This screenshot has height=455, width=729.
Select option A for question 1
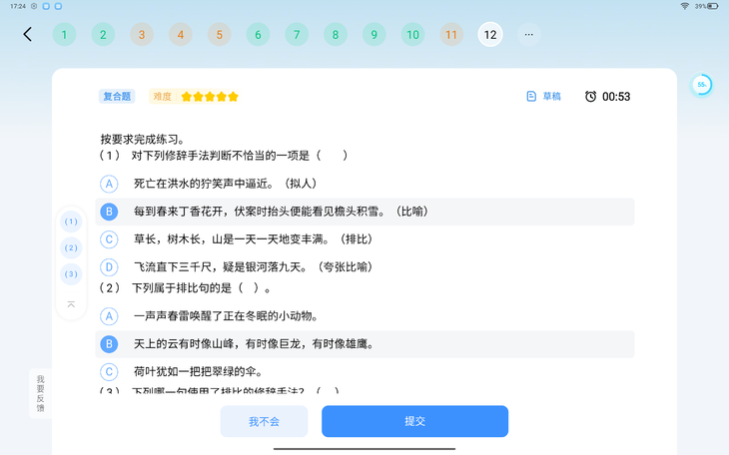coord(109,184)
